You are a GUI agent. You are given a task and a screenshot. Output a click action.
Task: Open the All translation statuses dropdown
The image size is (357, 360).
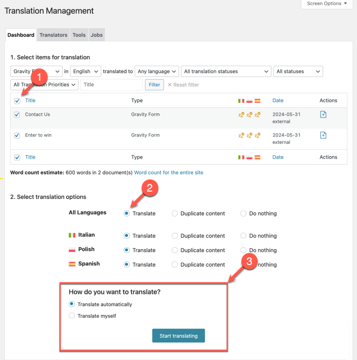(x=226, y=71)
